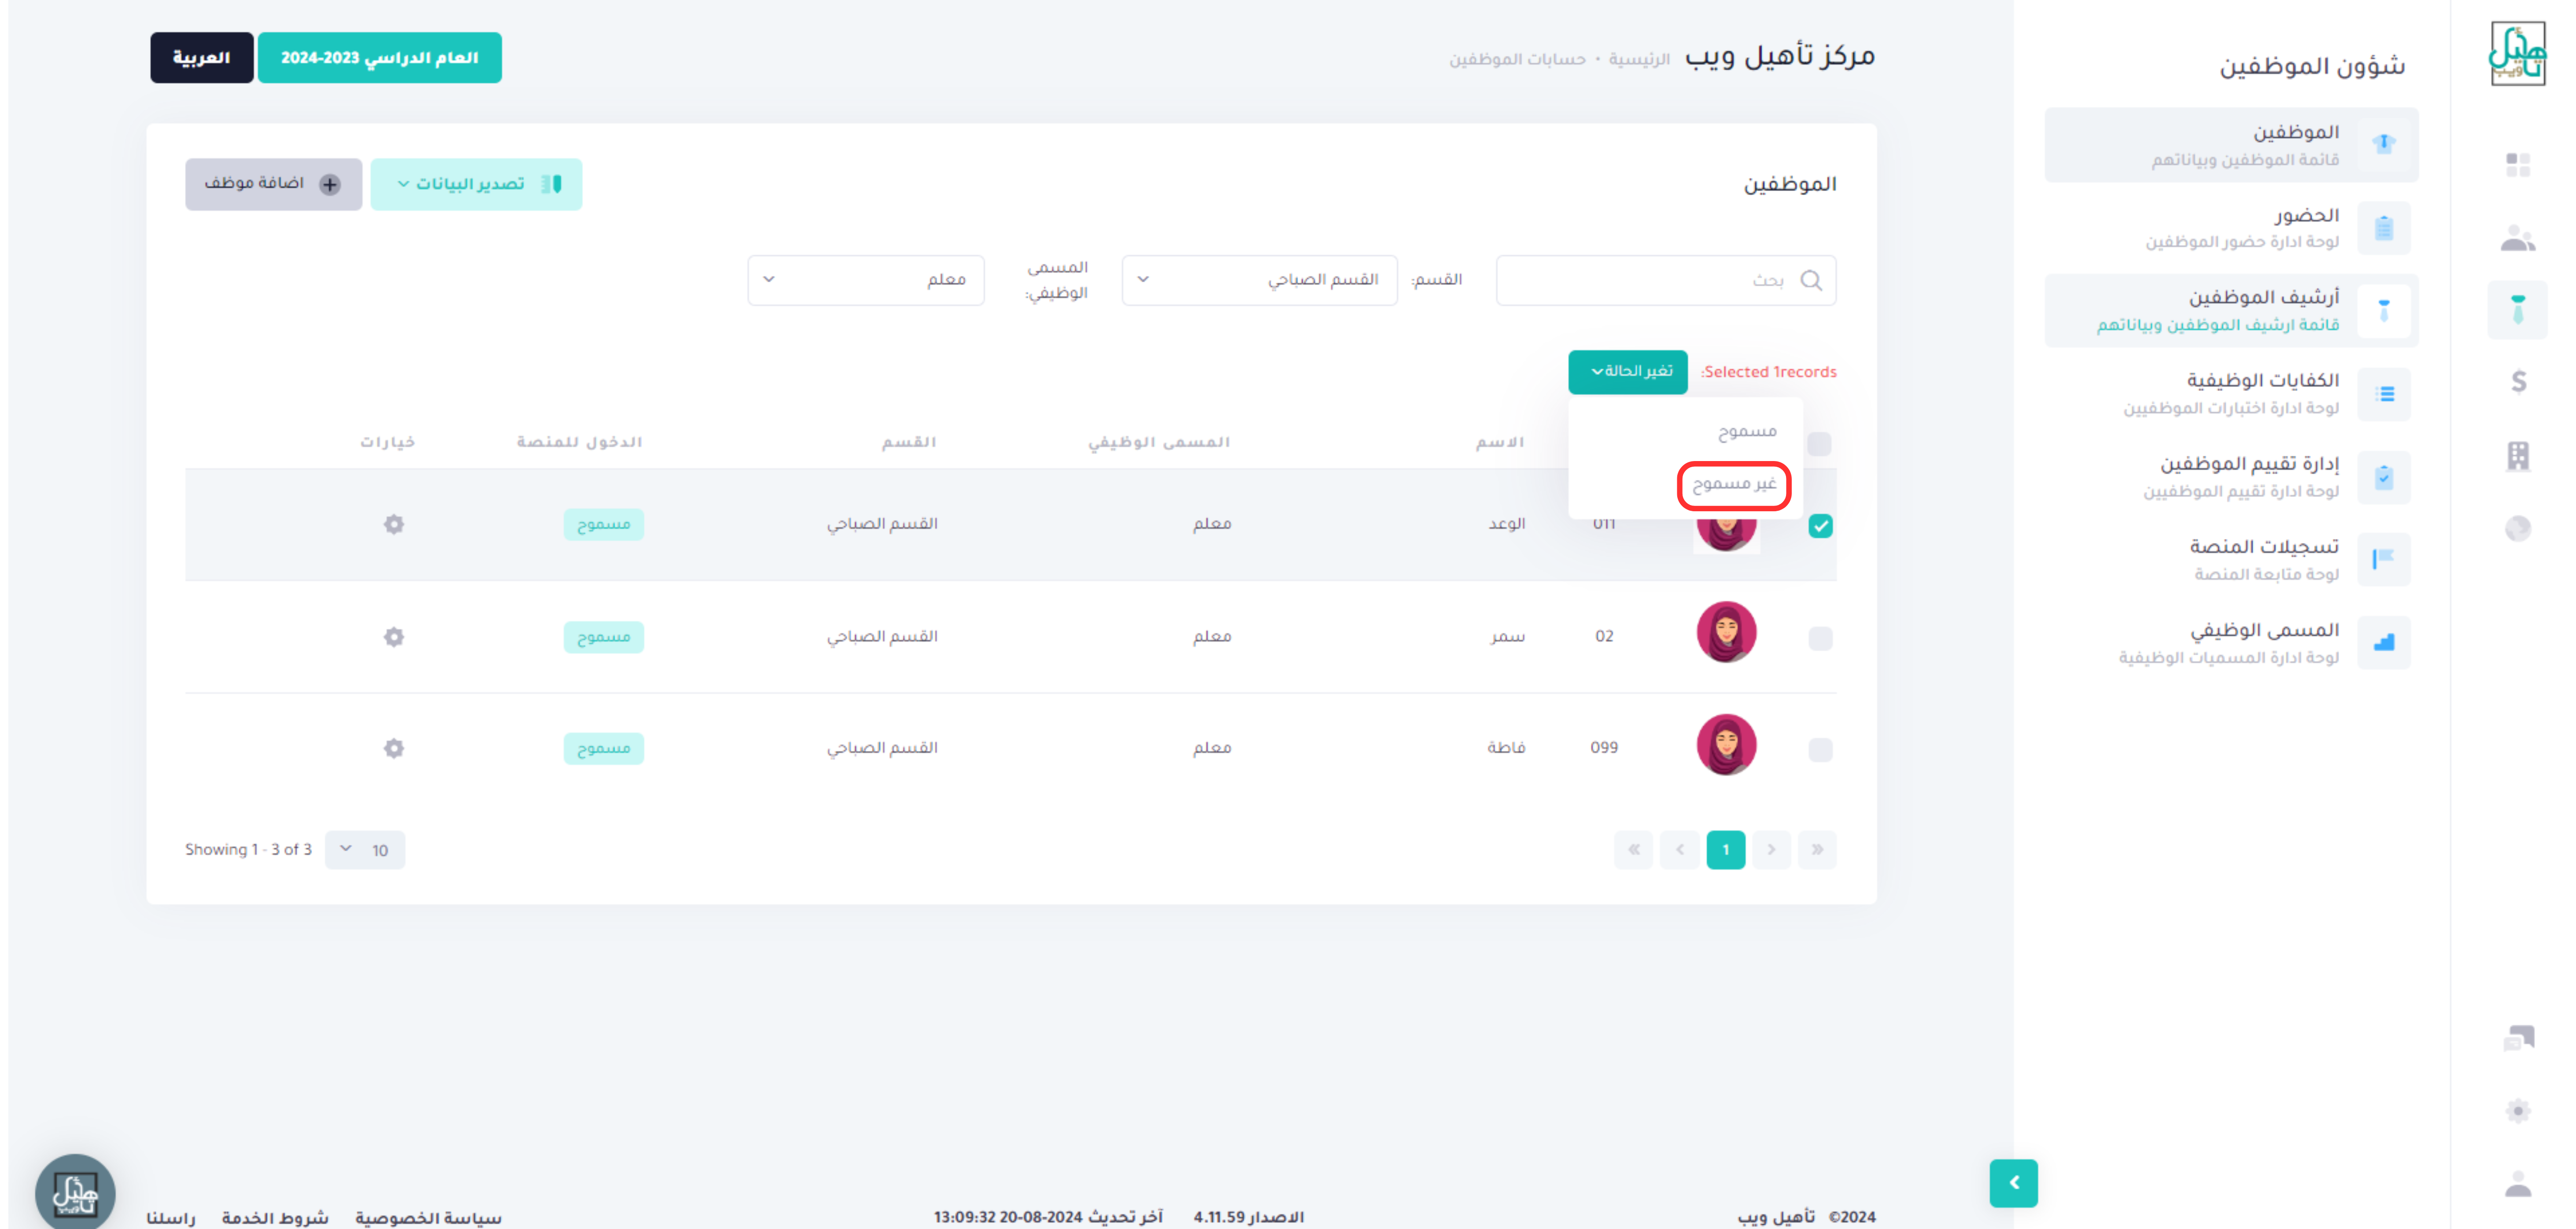Open the users group icon in the right rail
The image size is (2576, 1229).
tap(2518, 238)
